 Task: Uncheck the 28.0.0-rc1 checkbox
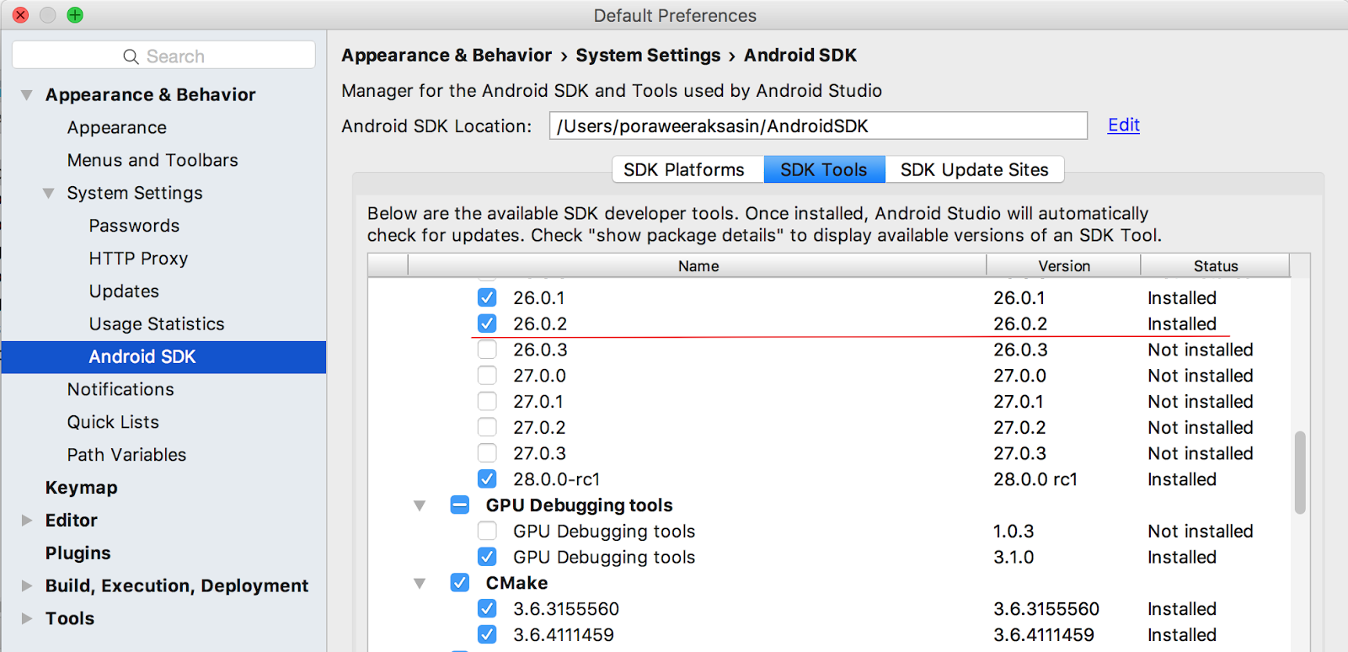point(487,479)
